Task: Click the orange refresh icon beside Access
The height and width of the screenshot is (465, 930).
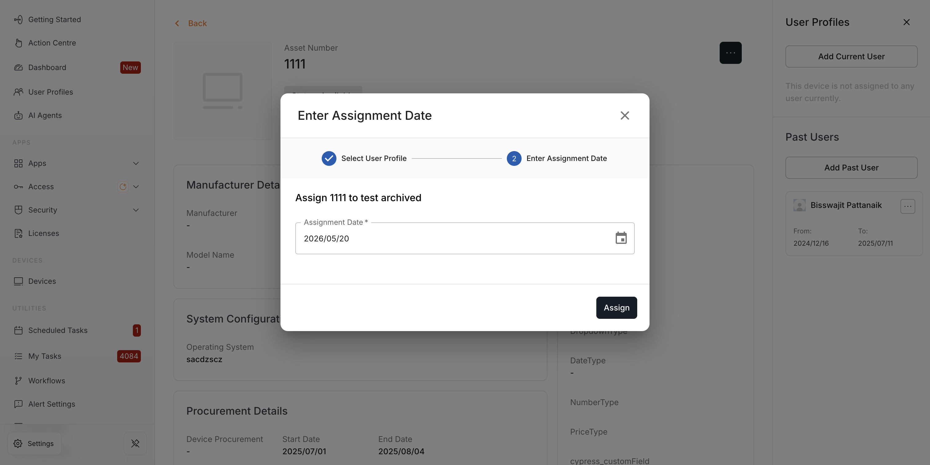Action: coord(123,187)
